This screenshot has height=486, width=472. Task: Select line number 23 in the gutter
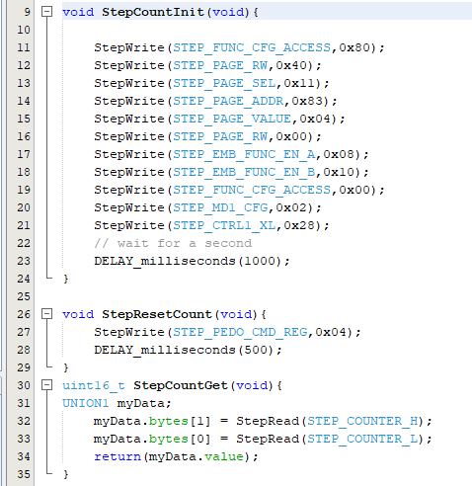[x=24, y=261]
